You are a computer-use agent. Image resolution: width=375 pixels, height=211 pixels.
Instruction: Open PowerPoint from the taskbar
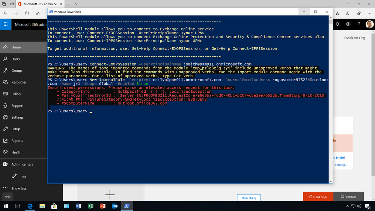[x=102, y=206]
